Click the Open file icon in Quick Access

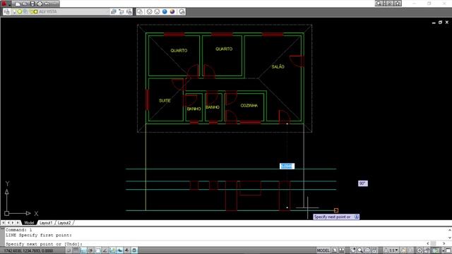click(x=25, y=4)
